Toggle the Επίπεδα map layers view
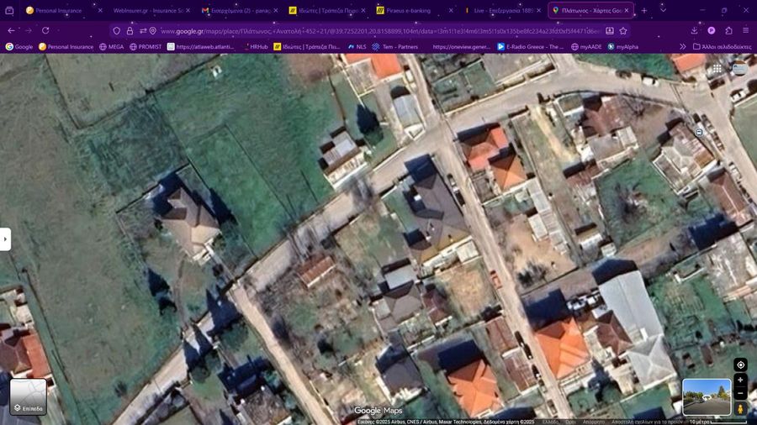 point(28,397)
